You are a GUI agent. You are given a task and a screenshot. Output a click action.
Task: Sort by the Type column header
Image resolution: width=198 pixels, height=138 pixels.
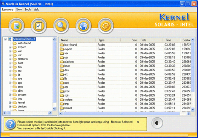coord(108,40)
